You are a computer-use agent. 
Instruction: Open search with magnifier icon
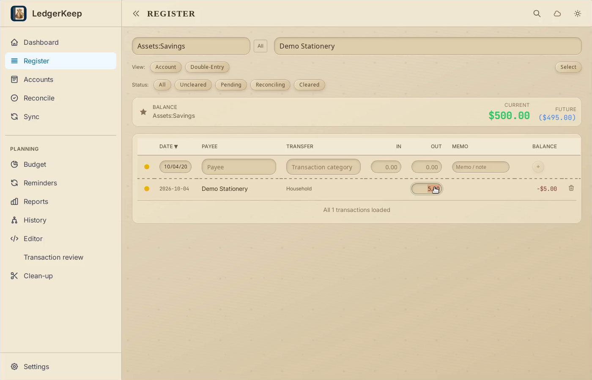pyautogui.click(x=537, y=14)
